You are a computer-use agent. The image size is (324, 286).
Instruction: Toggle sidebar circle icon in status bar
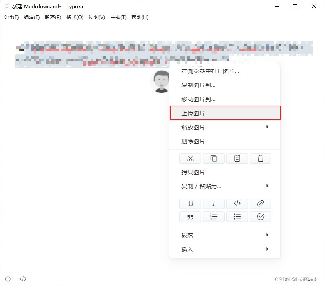tap(8, 279)
